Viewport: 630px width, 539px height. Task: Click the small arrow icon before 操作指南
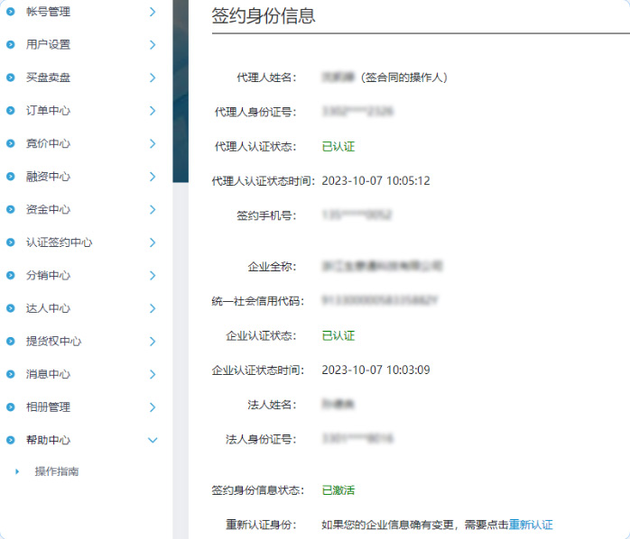[17, 471]
